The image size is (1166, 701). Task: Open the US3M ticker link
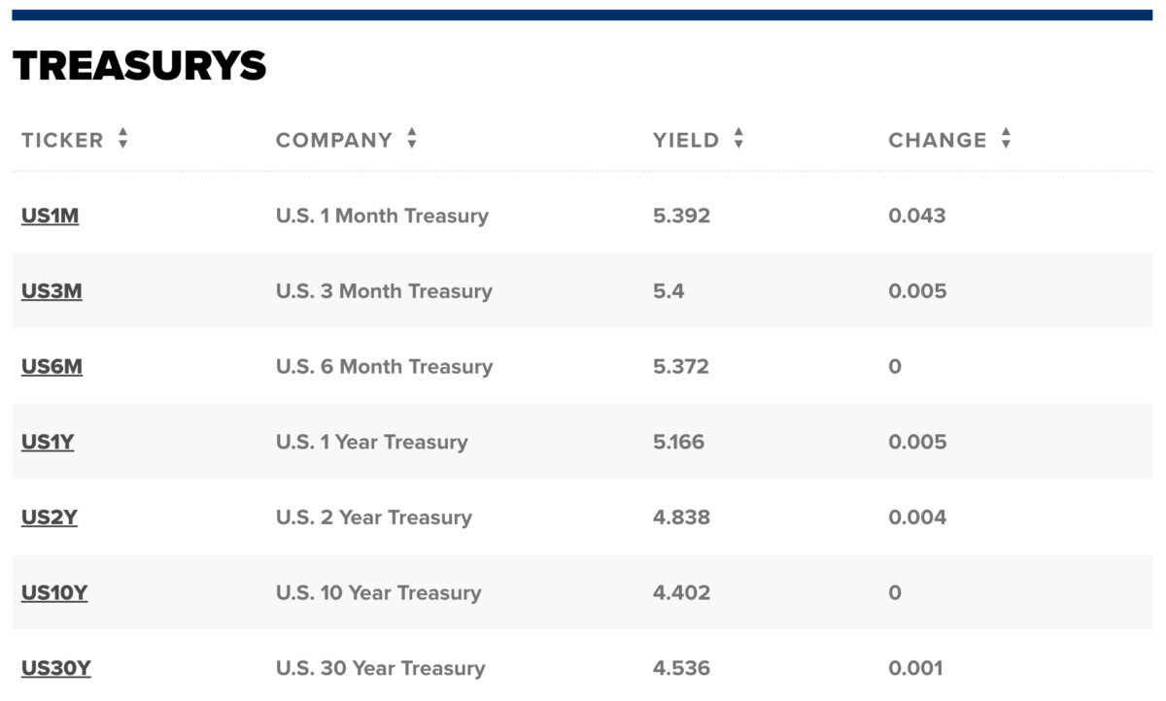(51, 291)
